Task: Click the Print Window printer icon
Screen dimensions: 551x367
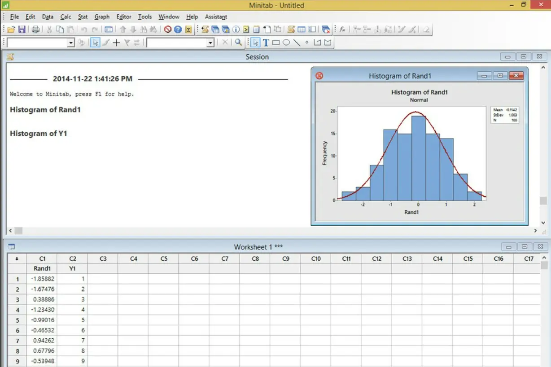Action: pyautogui.click(x=35, y=30)
